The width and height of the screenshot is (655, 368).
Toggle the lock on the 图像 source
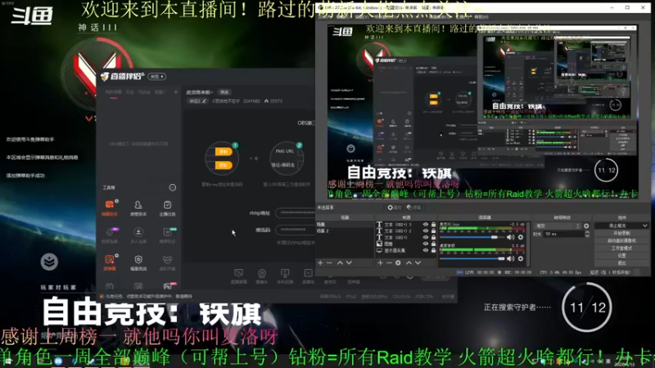point(433,244)
